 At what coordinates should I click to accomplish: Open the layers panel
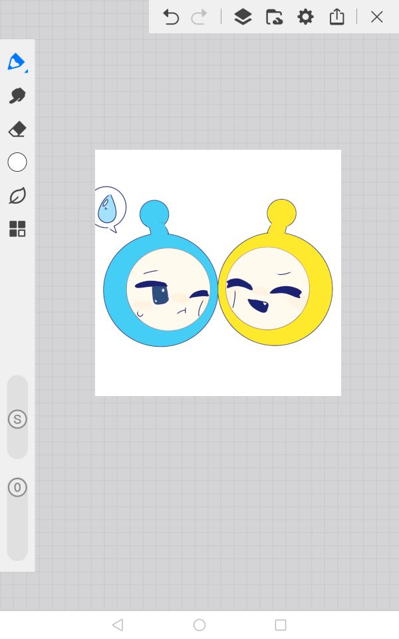tap(243, 17)
